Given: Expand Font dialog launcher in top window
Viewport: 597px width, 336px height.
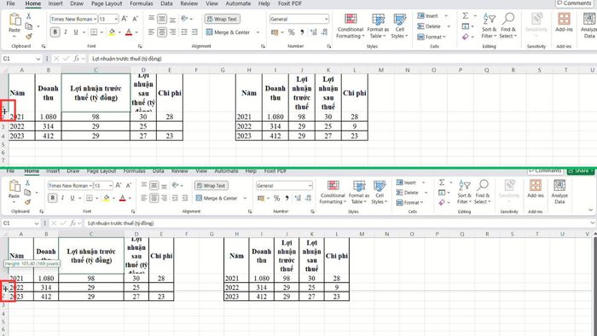Looking at the screenshot, I should coord(140,46).
